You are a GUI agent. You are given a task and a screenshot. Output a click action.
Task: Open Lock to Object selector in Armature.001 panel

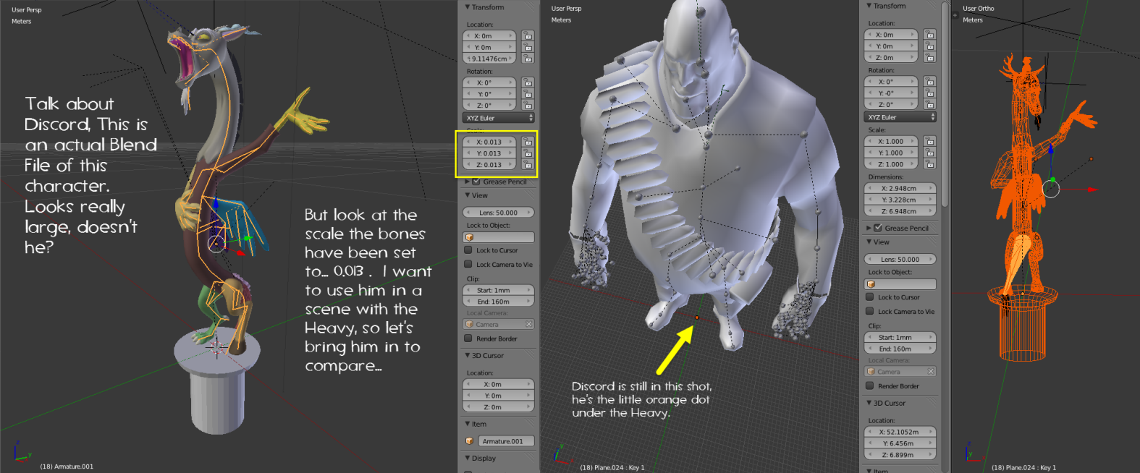point(499,237)
